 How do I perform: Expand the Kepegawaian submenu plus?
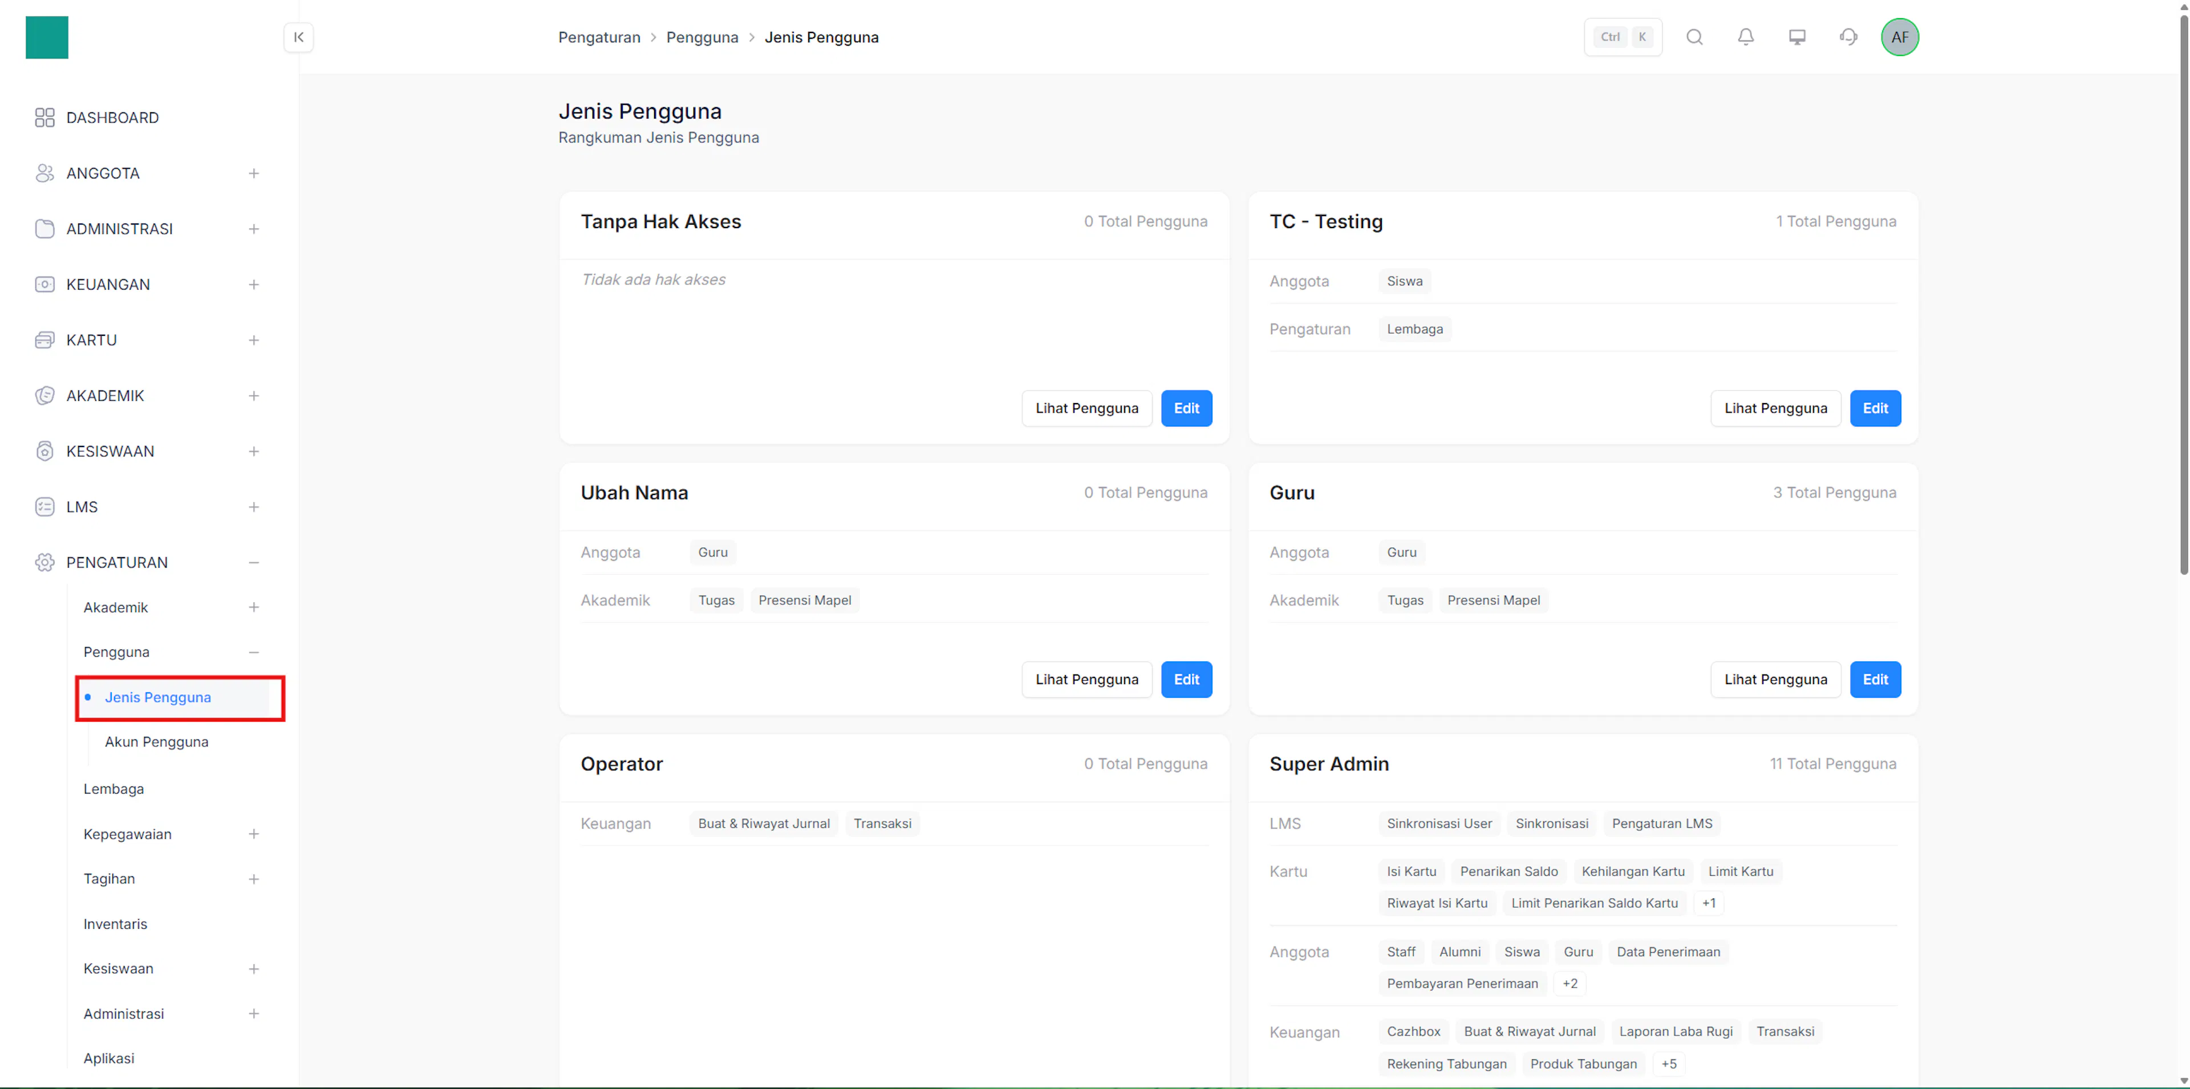click(253, 834)
